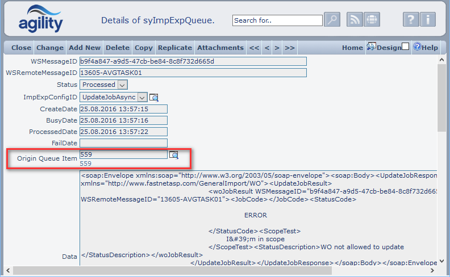Open Attachments in the toolbar
Screen dimensions: 450x277
220,48
